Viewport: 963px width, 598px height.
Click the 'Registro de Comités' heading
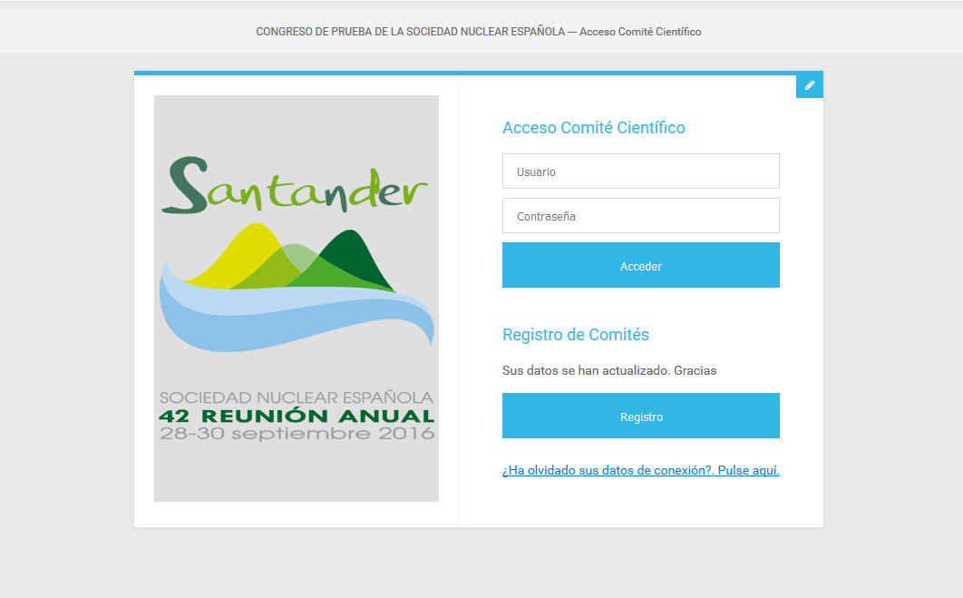576,335
